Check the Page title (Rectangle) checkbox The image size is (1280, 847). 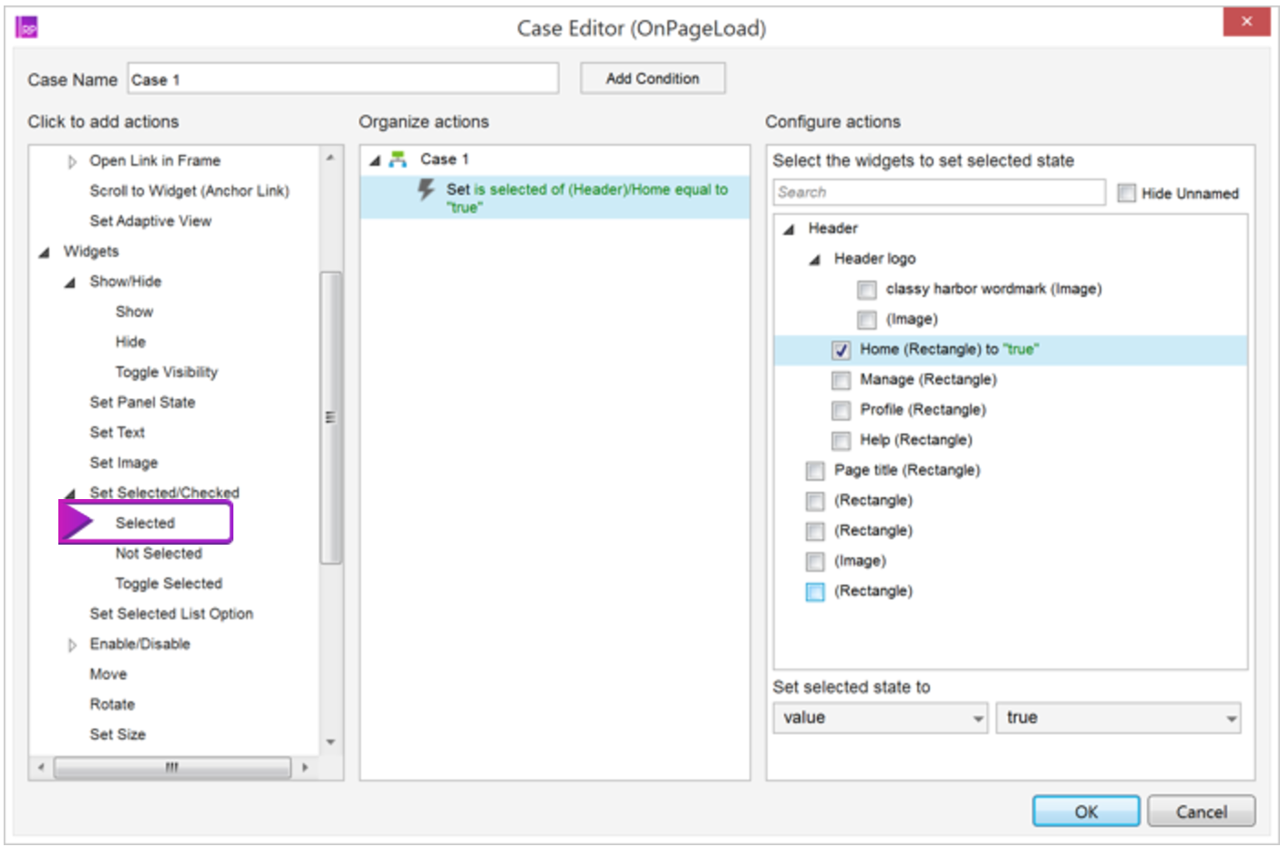(x=815, y=471)
